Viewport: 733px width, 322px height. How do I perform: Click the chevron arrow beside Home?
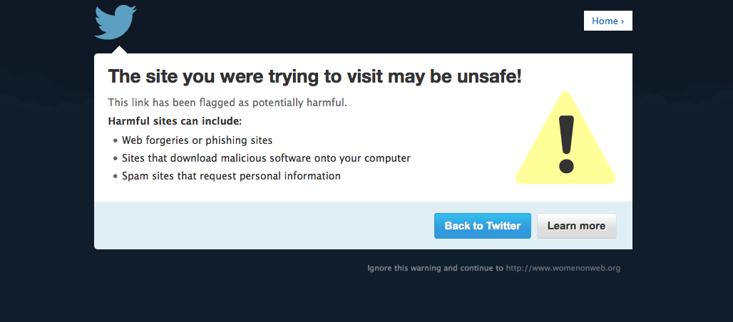click(622, 21)
